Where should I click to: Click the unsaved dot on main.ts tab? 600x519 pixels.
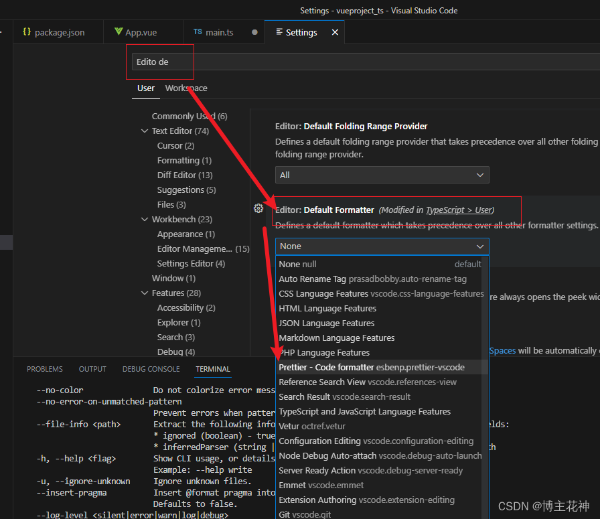(254, 32)
